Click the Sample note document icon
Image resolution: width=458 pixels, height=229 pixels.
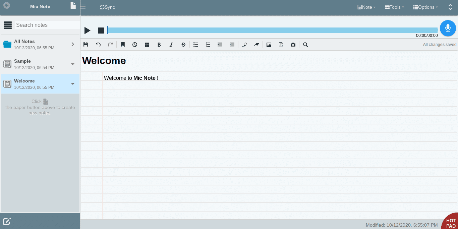(7, 64)
